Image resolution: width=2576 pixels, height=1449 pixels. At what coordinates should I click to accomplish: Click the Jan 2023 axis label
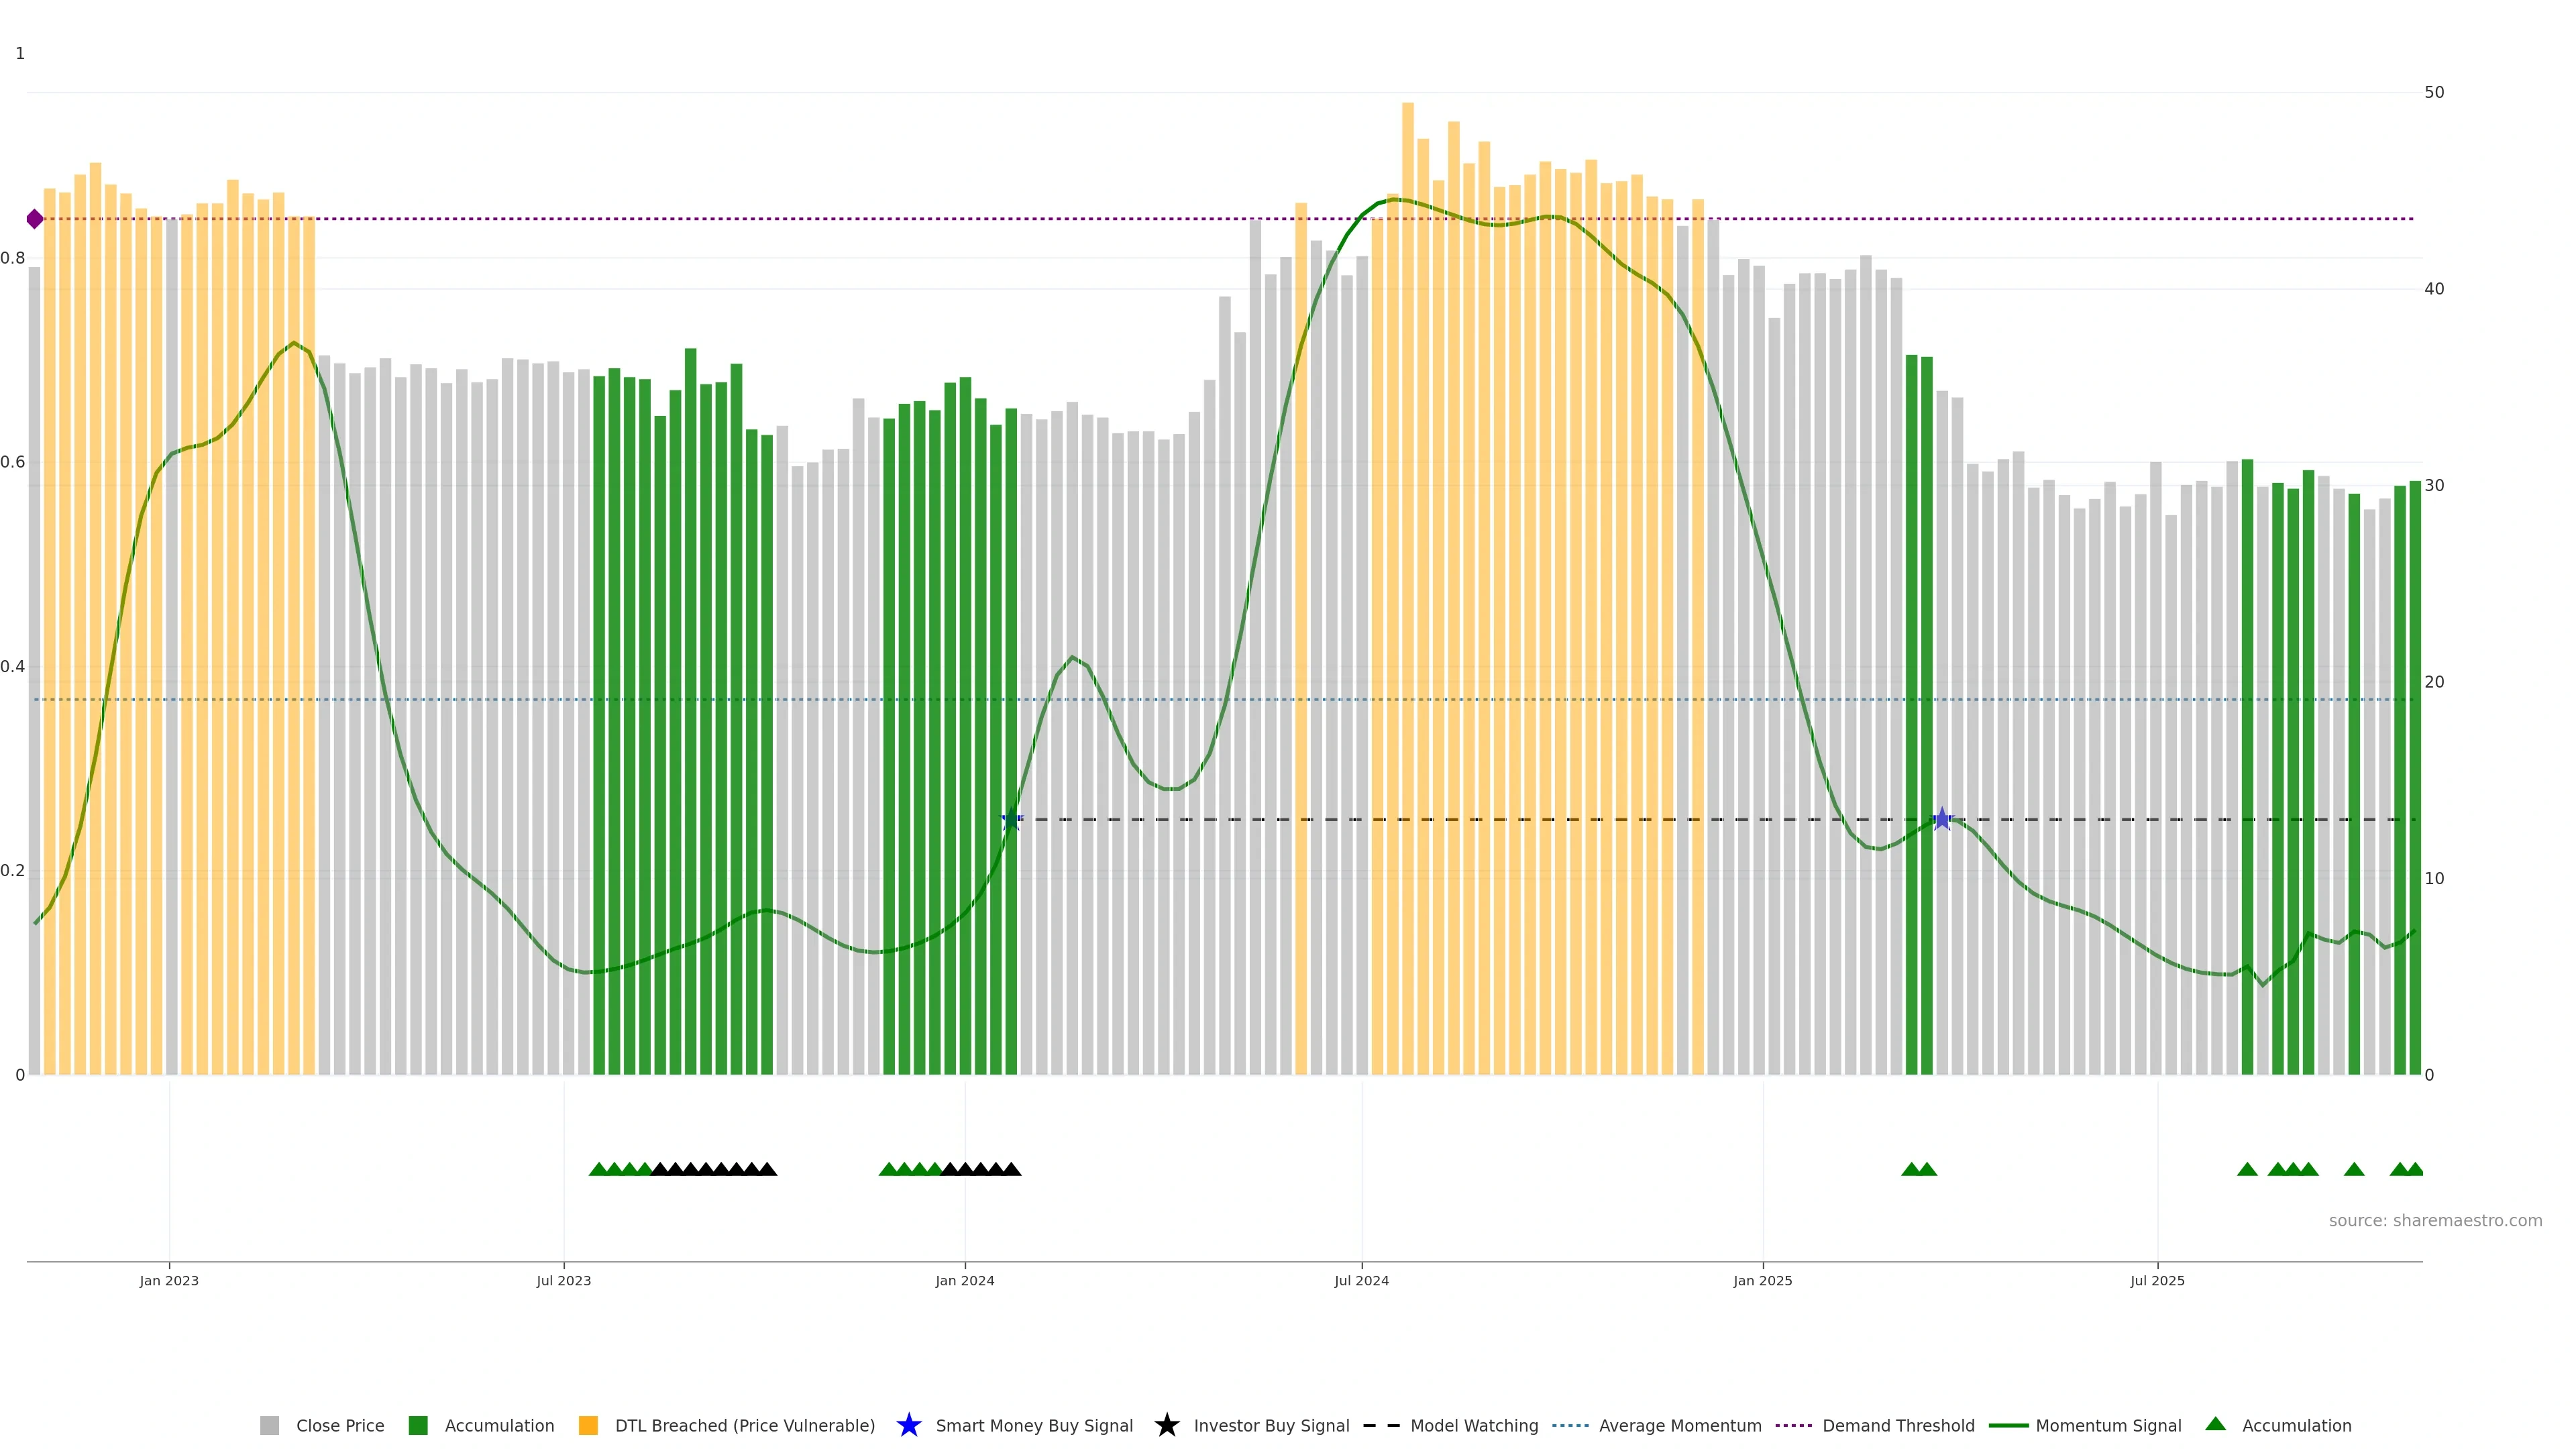pos(169,1280)
